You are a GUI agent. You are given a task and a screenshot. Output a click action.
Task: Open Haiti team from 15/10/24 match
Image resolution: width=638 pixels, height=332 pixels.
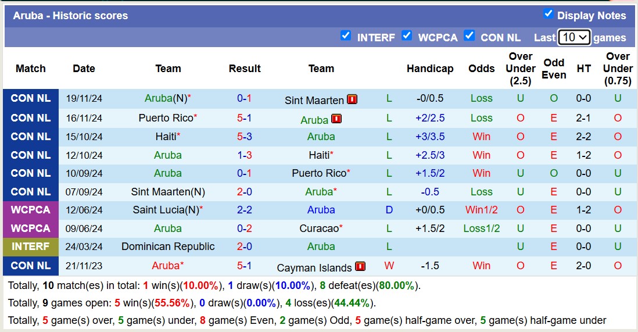pos(166,137)
